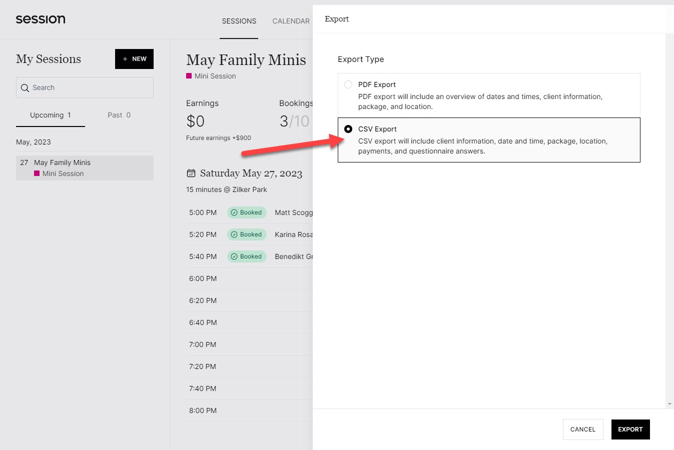Click the 15 minutes @ Zilker Park text

(227, 189)
